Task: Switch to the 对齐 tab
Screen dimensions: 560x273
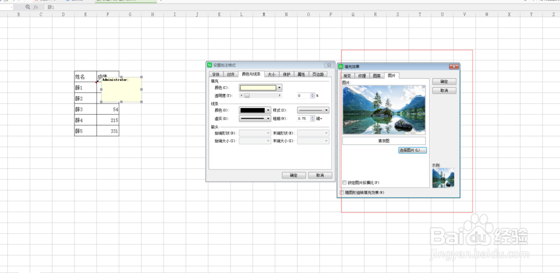Action: point(231,74)
